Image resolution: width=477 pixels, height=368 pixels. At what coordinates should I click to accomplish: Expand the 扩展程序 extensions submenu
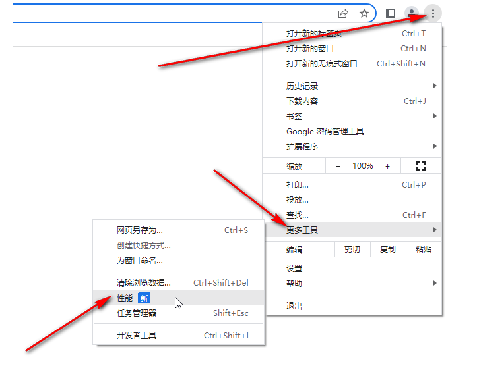click(352, 147)
